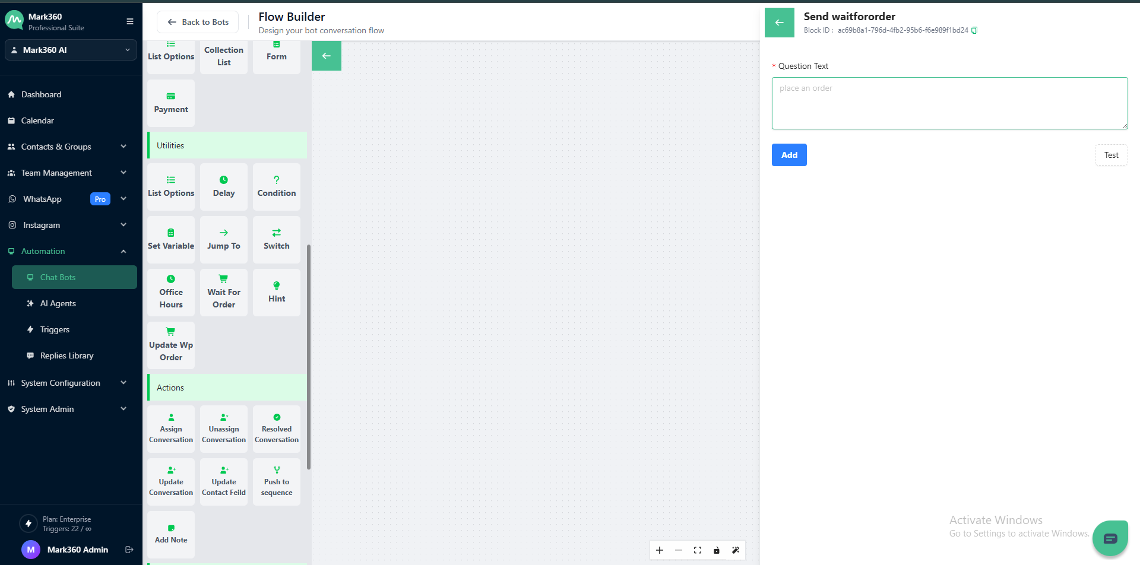This screenshot has height=565, width=1140.
Task: Insert the Hint block
Action: (276, 292)
